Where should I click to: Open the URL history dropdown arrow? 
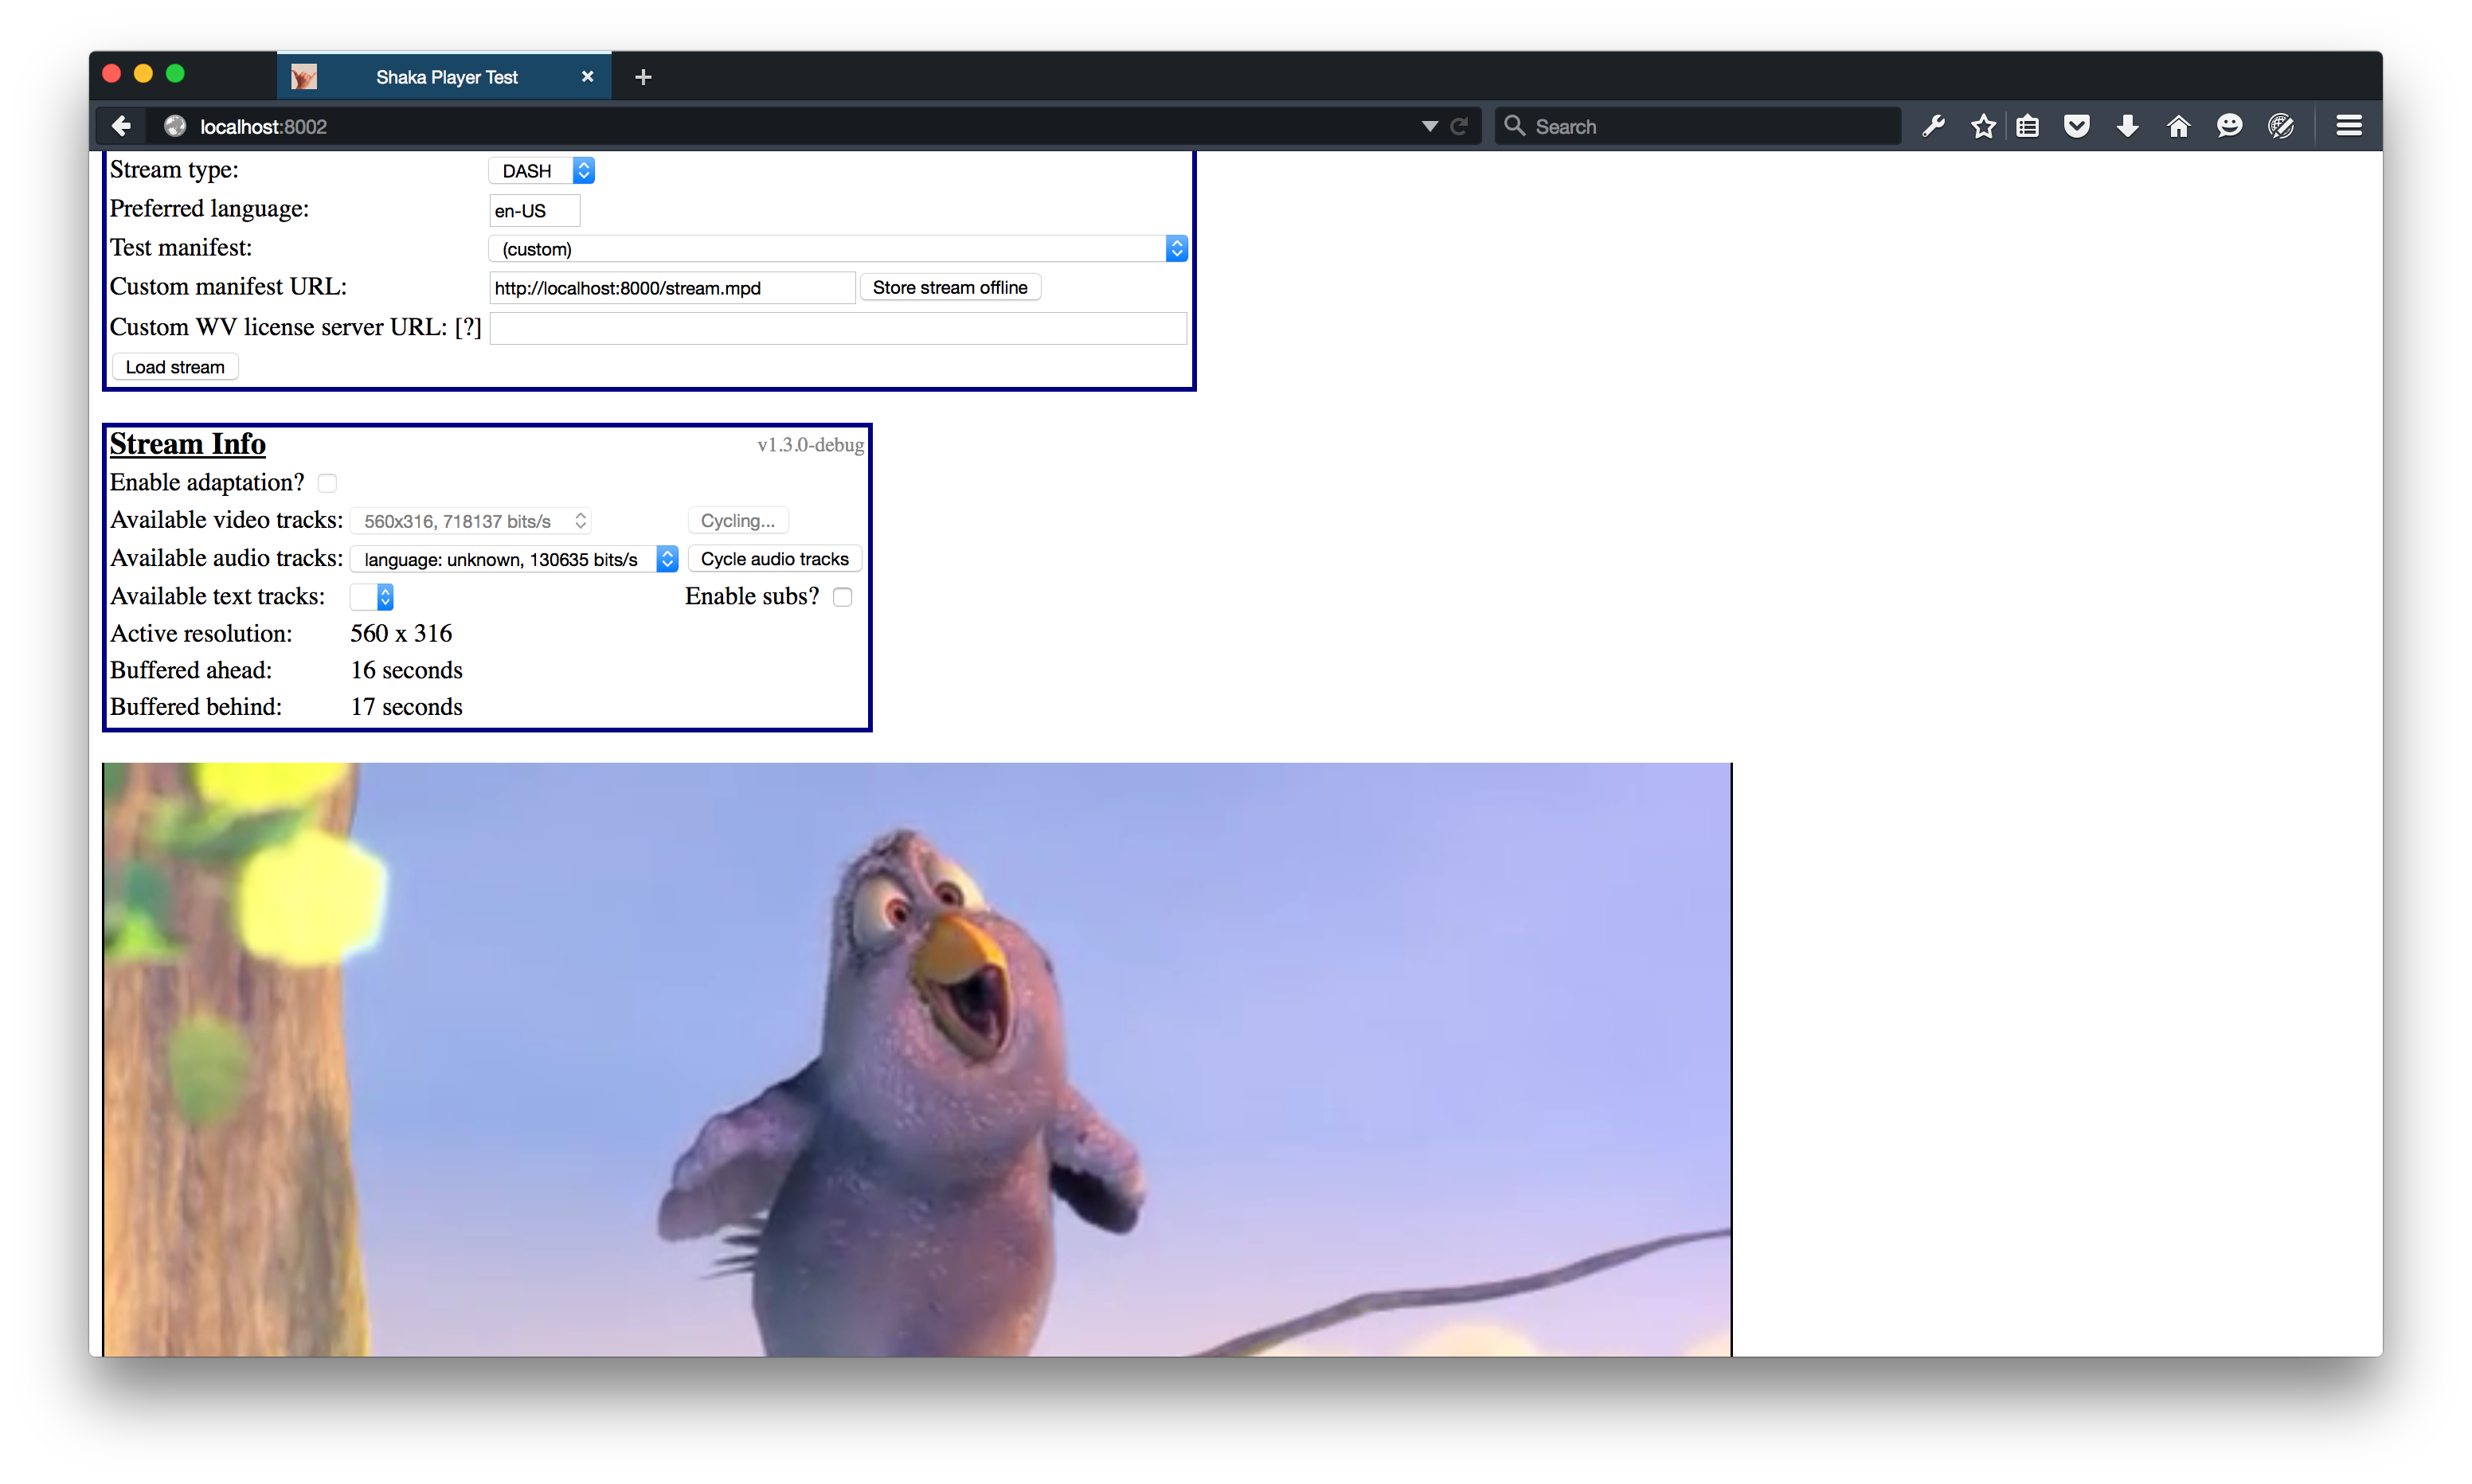tap(1429, 126)
